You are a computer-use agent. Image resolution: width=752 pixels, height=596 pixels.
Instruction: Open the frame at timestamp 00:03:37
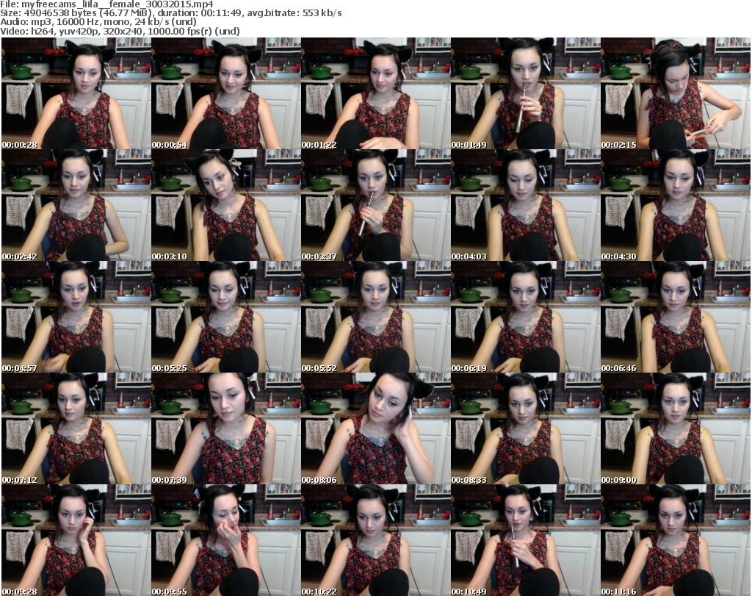click(x=375, y=205)
